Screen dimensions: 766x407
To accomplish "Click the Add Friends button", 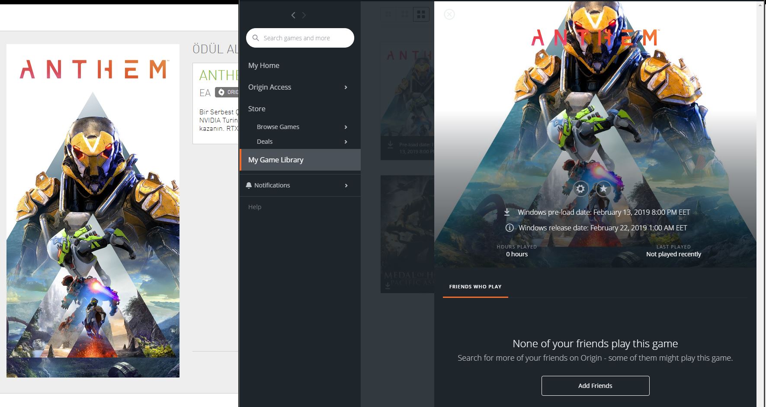I will click(595, 386).
